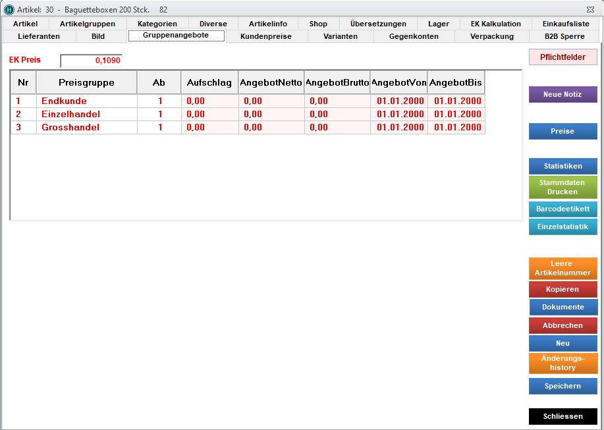604x430 pixels.
Task: Select the Endkunde price group row
Action: click(x=64, y=101)
